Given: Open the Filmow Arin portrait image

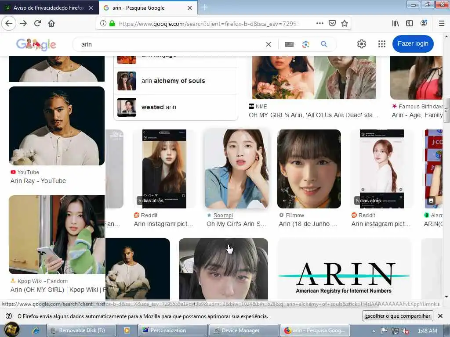Looking at the screenshot, I should point(309,169).
